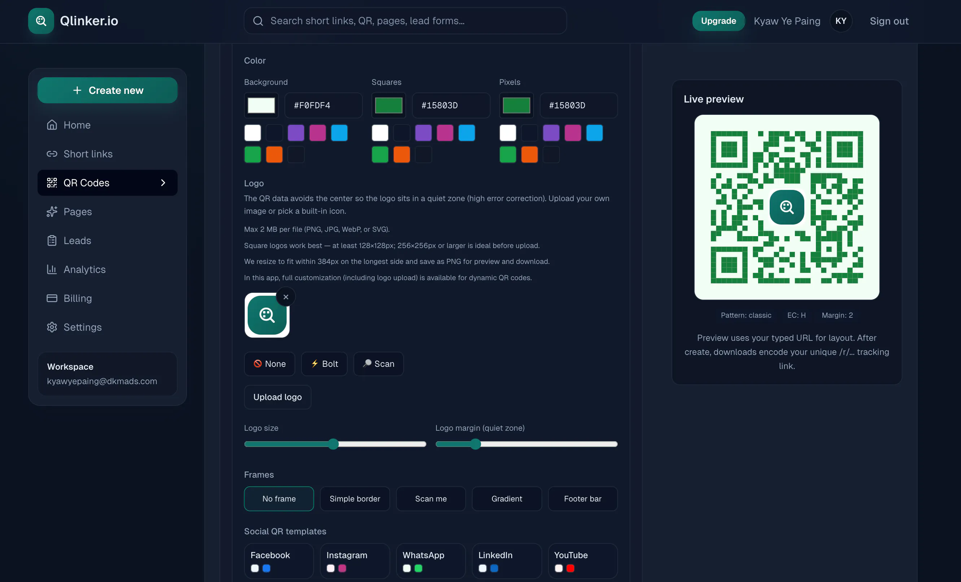Click the uploaded logo thumbnail
961x582 pixels.
(x=267, y=315)
